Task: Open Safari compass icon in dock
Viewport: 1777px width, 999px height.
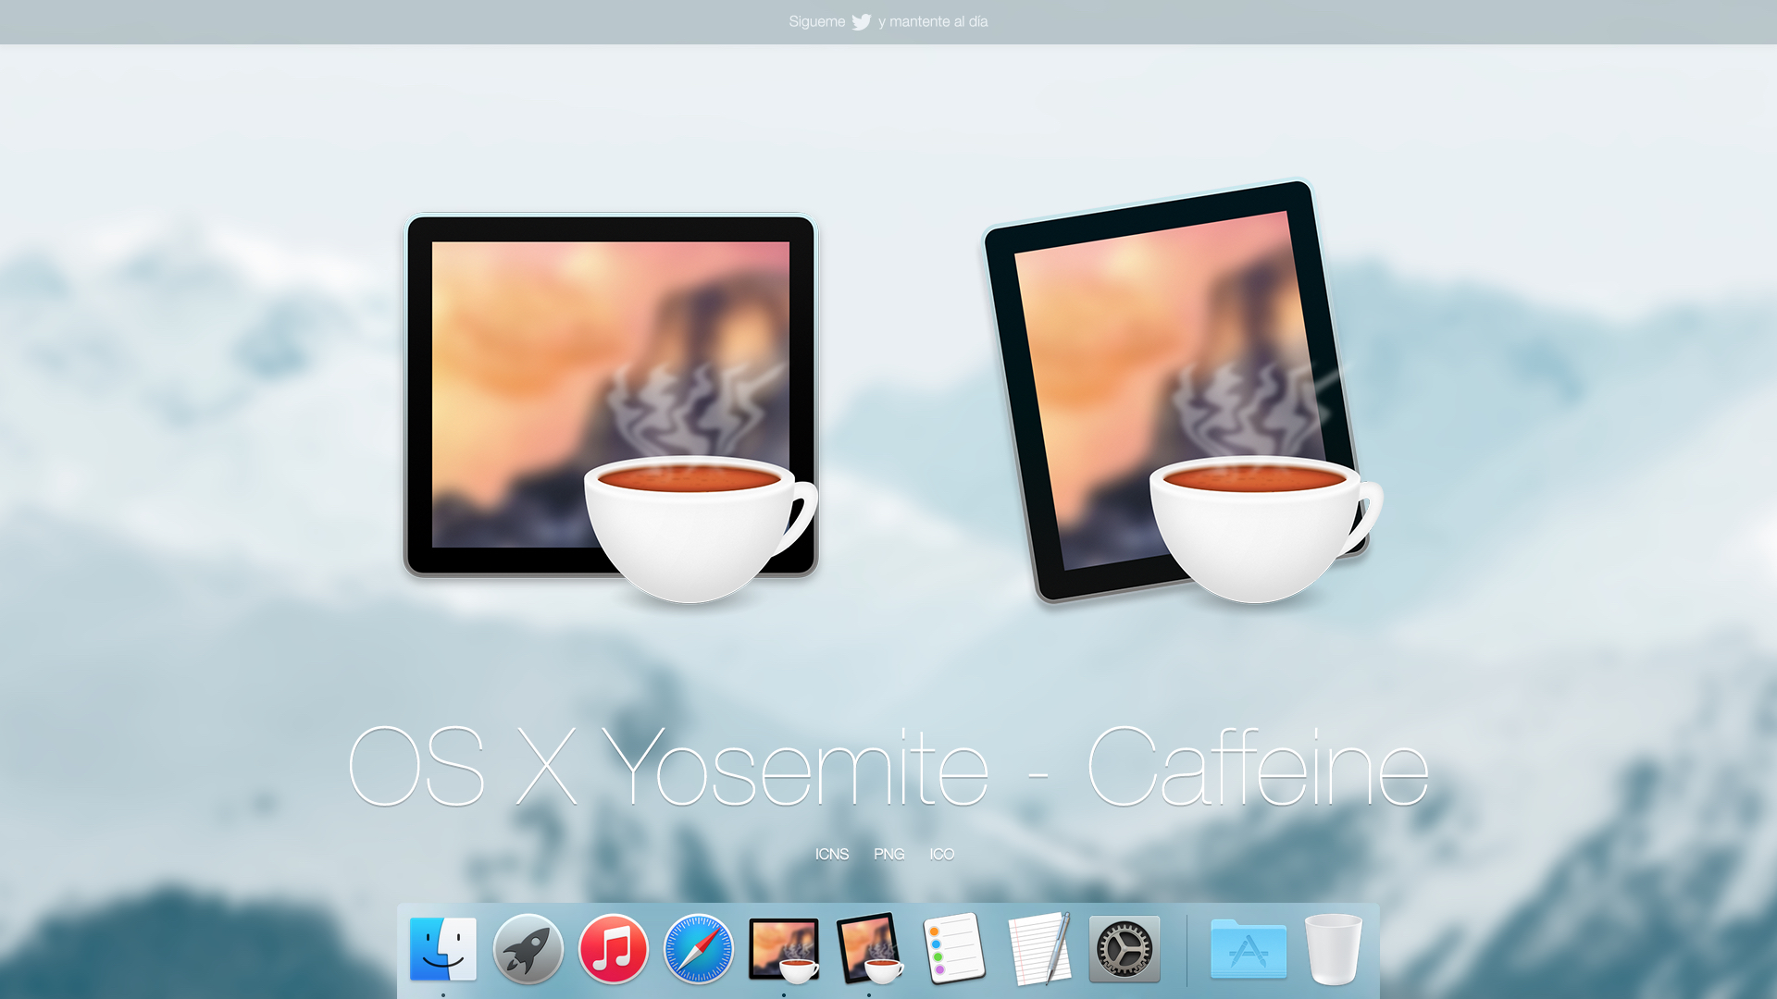Action: (x=699, y=949)
